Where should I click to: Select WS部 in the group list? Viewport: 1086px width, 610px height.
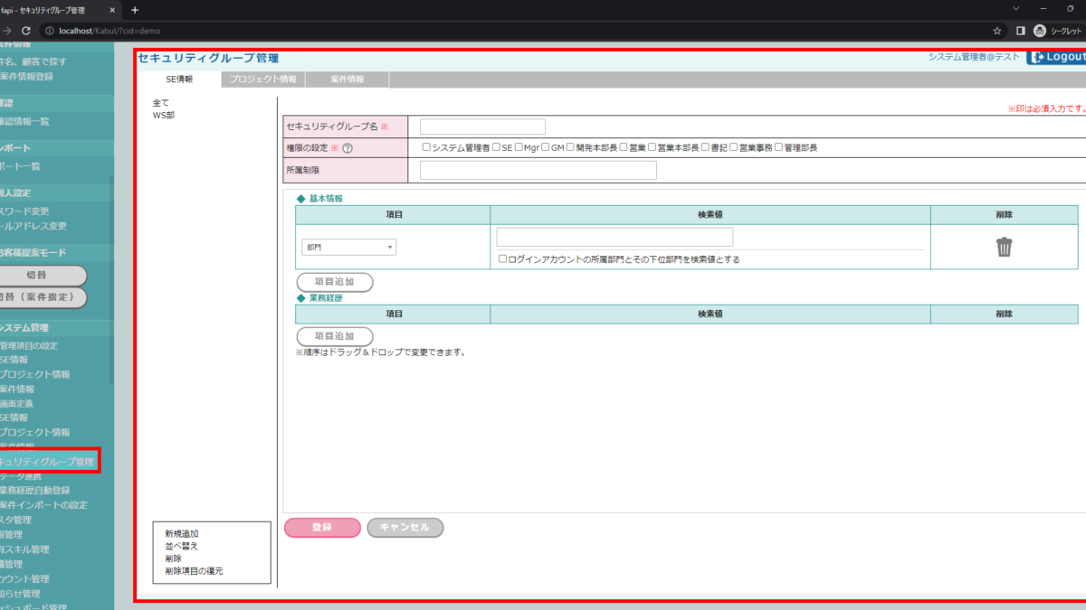tap(163, 116)
